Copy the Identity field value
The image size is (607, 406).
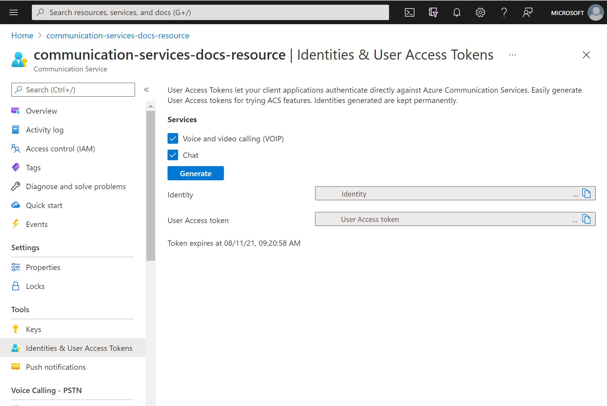click(x=587, y=194)
